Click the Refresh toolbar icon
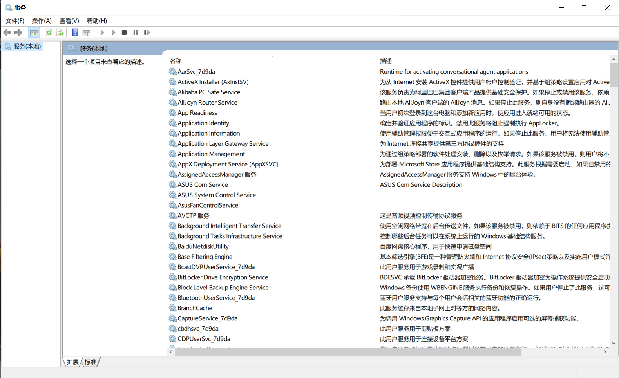This screenshot has width=619, height=378. point(49,33)
